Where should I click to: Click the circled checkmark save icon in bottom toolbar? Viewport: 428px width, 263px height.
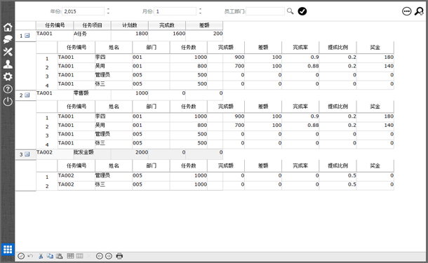pyautogui.click(x=21, y=256)
